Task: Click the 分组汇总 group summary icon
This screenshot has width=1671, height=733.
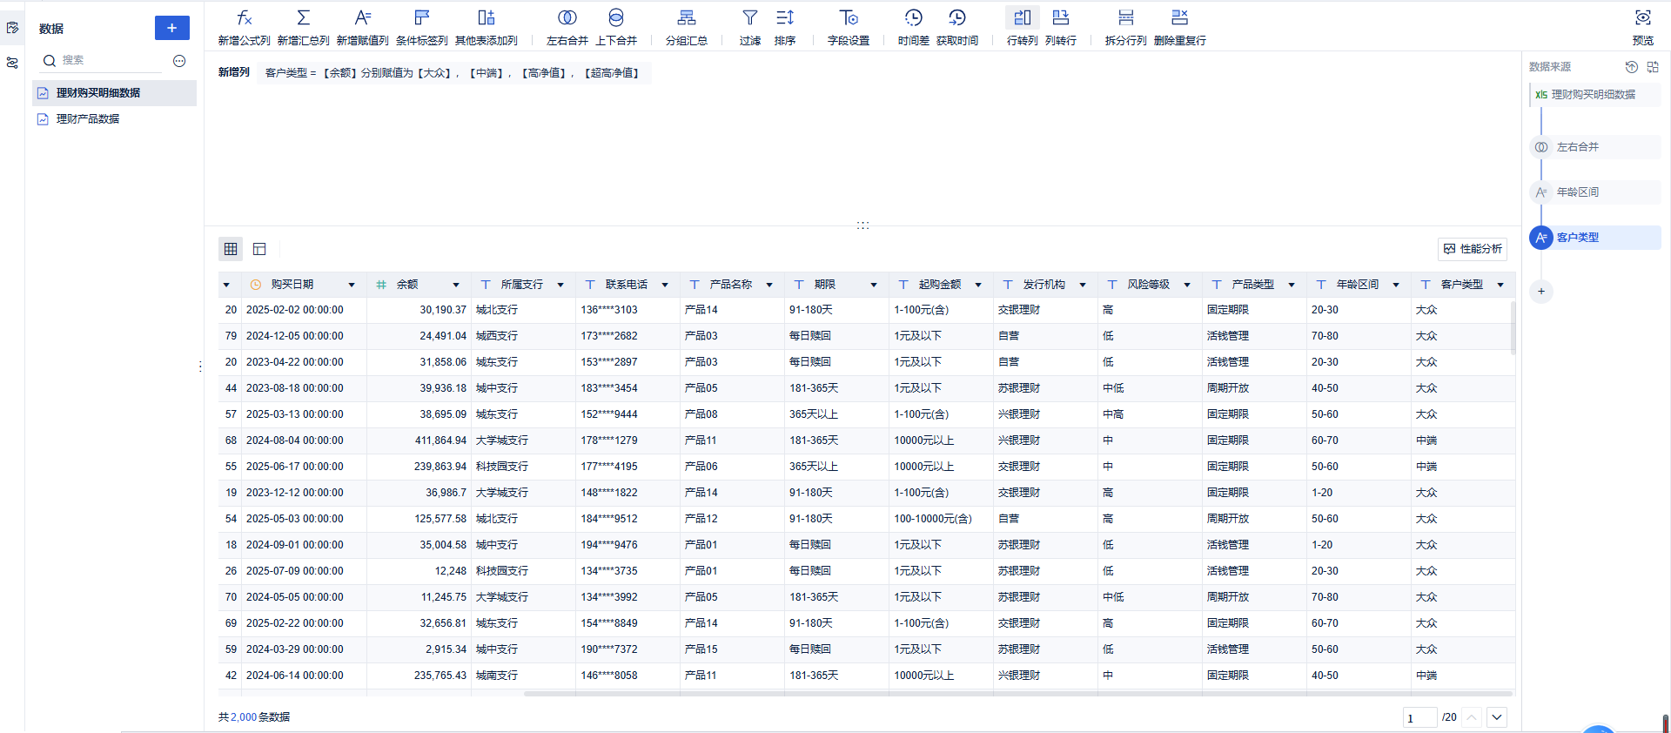Action: 686,18
